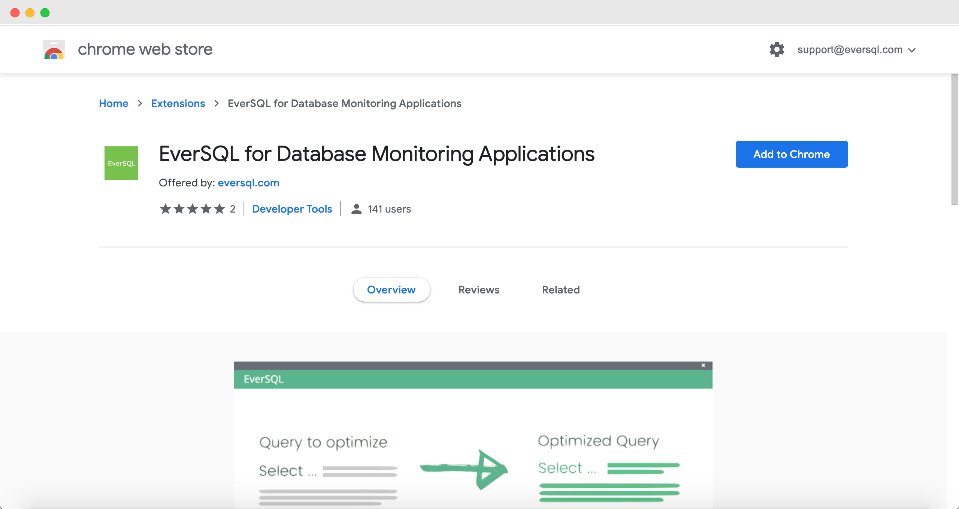Click the user count person icon
Screen dimensions: 959x509
coord(356,209)
